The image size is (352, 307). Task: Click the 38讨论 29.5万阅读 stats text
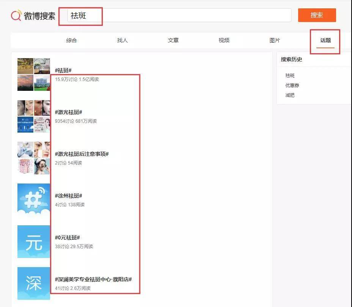[74, 247]
